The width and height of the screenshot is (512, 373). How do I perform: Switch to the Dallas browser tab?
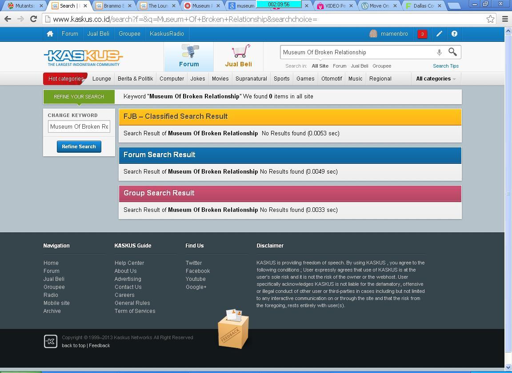pos(423,5)
